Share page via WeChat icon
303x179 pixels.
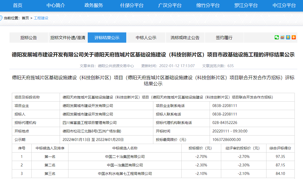(x=277, y=37)
